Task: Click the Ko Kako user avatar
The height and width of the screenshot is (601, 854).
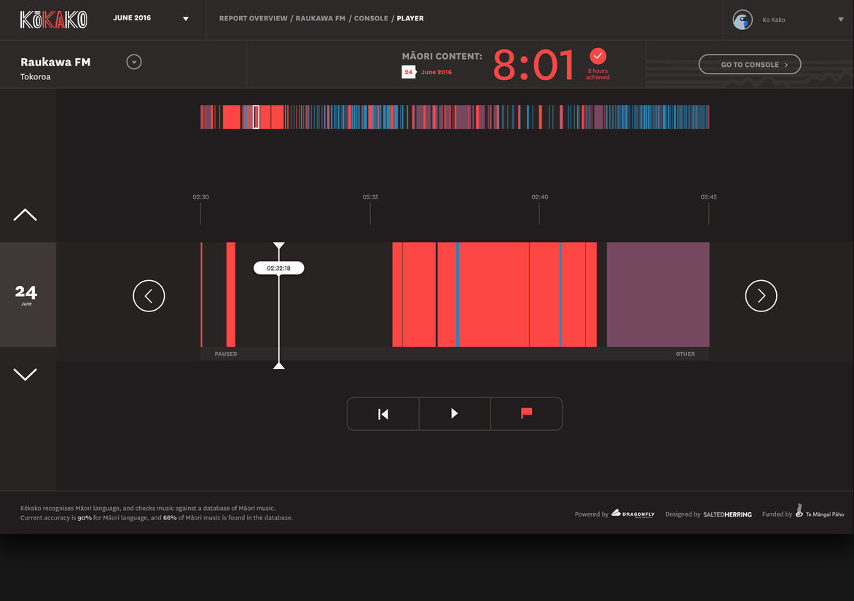Action: [x=743, y=20]
